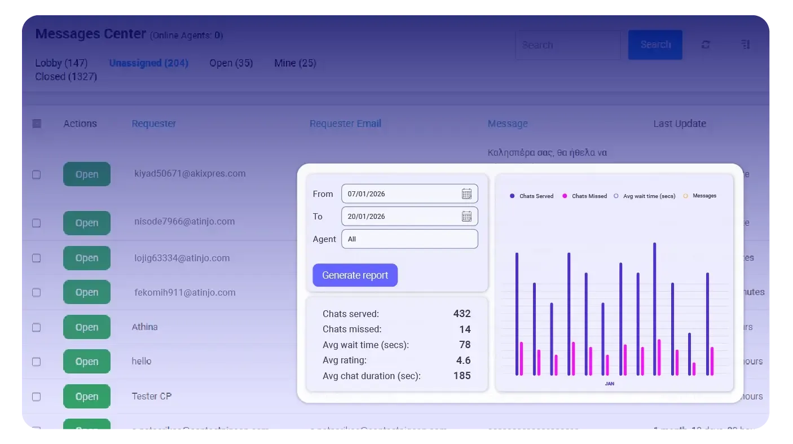Check the box for kiyad50671@akixpres.com row
This screenshot has height=444, width=793.
pyautogui.click(x=37, y=174)
